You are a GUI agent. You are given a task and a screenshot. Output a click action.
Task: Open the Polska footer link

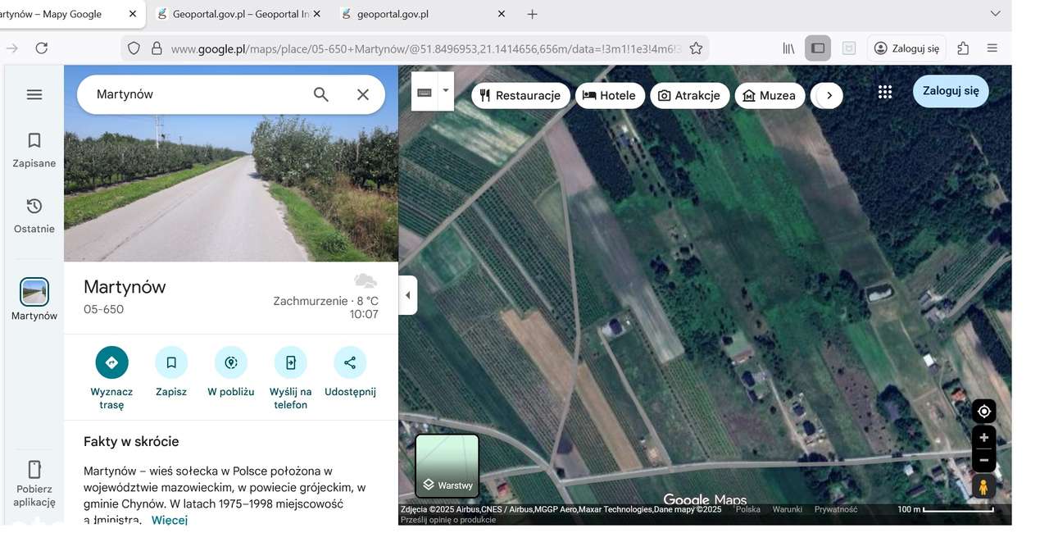(748, 509)
